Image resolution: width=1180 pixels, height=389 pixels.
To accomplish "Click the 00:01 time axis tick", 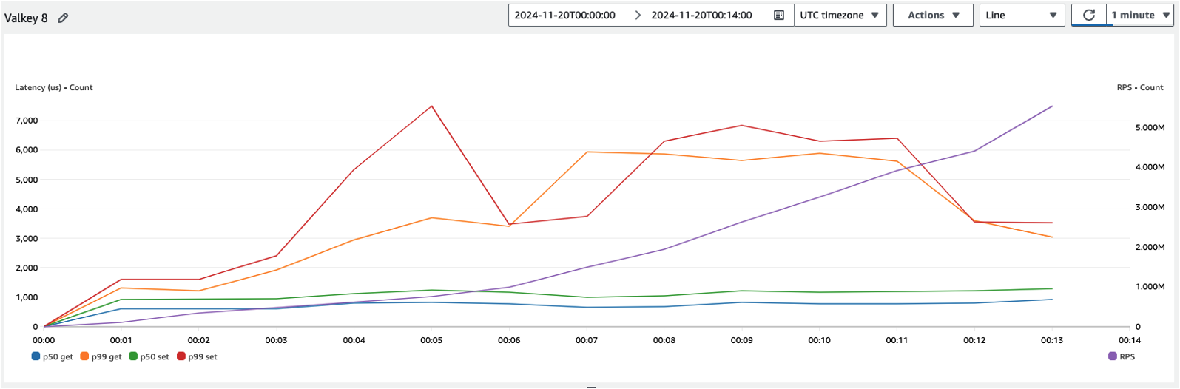I will pos(121,340).
